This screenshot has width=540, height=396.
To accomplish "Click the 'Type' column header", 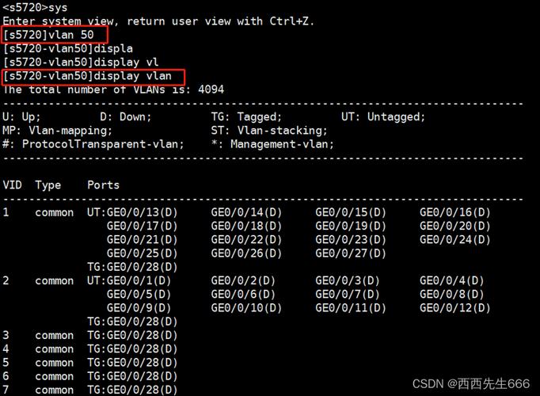I will point(48,185).
